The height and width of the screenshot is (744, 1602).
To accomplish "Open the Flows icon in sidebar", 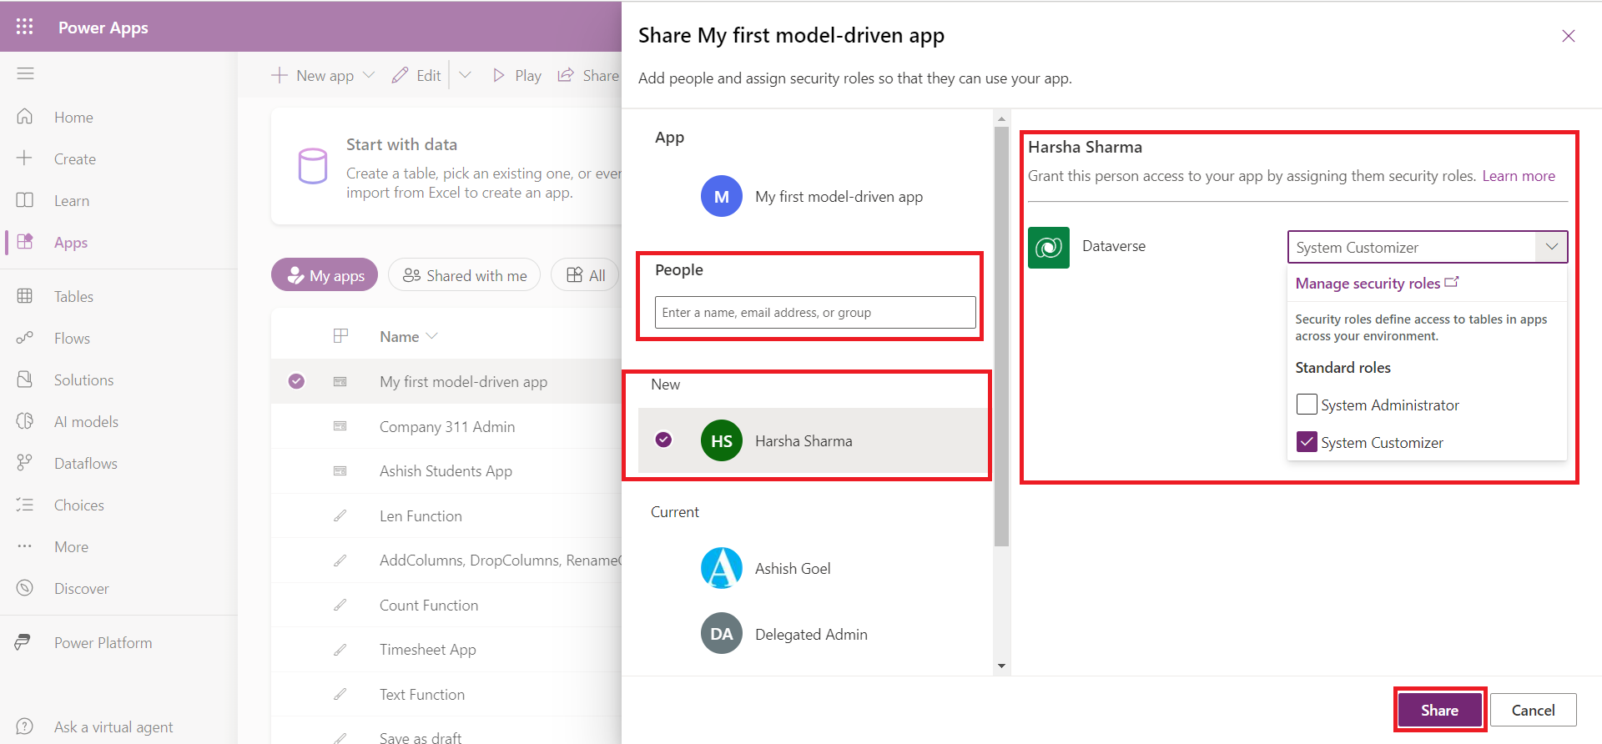I will coord(25,338).
